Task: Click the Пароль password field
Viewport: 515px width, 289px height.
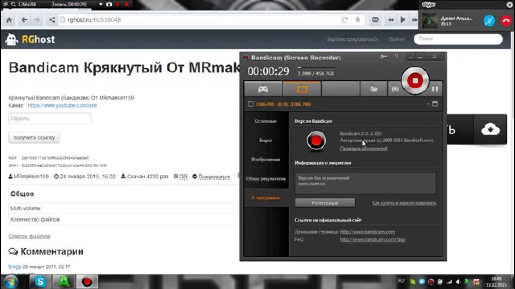Action: click(50, 119)
